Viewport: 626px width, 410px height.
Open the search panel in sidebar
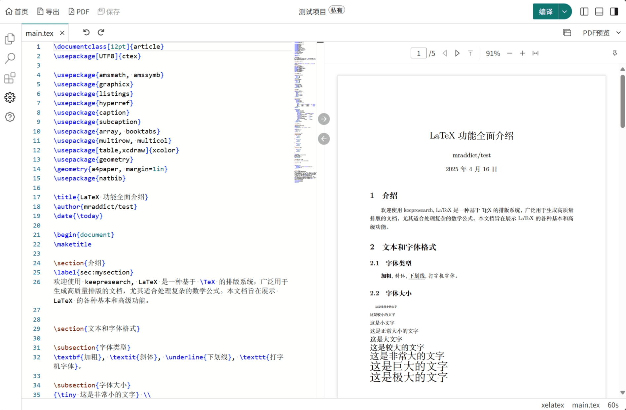click(10, 58)
